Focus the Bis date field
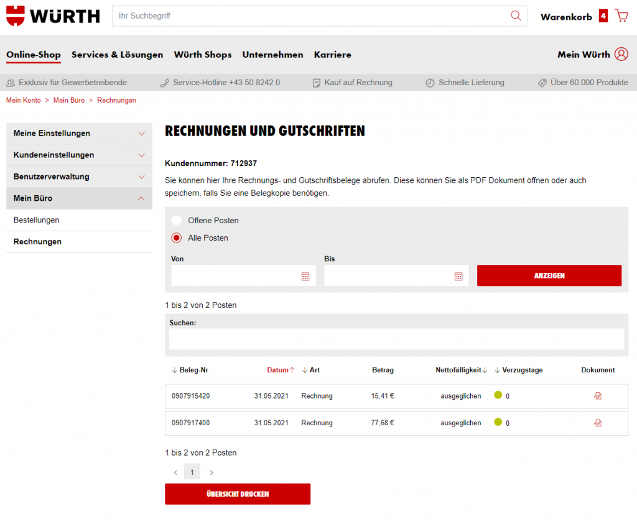Screen dimensions: 637x521 396,275
